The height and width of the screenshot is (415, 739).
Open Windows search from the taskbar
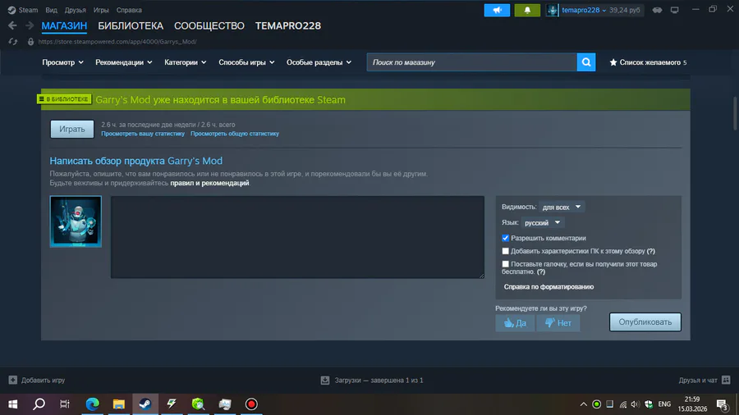pyautogui.click(x=39, y=404)
